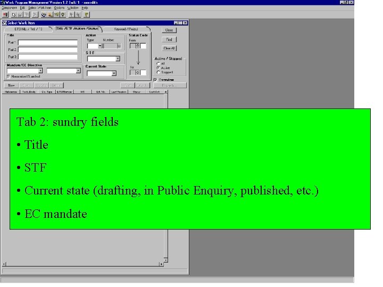Open the second Mandate/EC Directive dropdown
This screenshot has height=287, width=383.
[78, 71]
